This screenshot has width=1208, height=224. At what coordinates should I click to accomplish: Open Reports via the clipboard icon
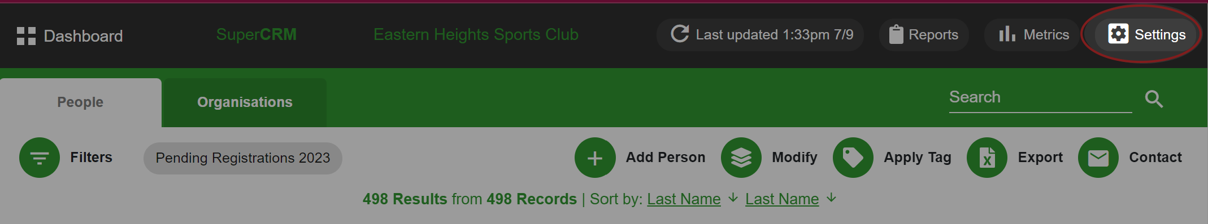(896, 34)
